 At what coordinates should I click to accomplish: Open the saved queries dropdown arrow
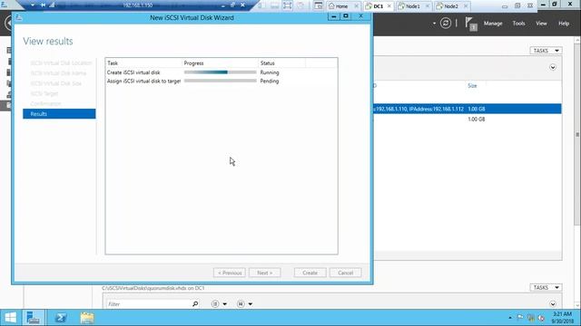pyautogui.click(x=251, y=304)
